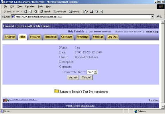The image size is (165, 114).
Task: Open the Favorites toolbar button
Action: tap(60, 11)
